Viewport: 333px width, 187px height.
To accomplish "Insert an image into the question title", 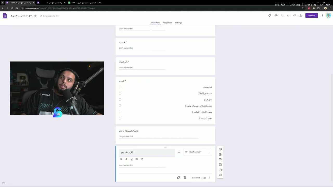I will [179, 152].
